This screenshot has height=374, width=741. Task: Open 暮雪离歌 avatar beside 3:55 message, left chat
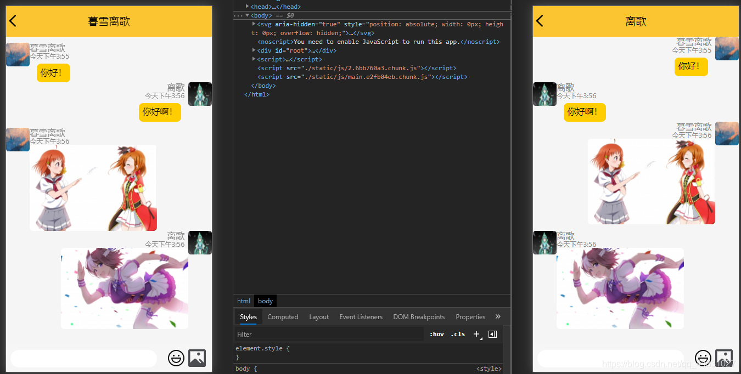tap(18, 54)
